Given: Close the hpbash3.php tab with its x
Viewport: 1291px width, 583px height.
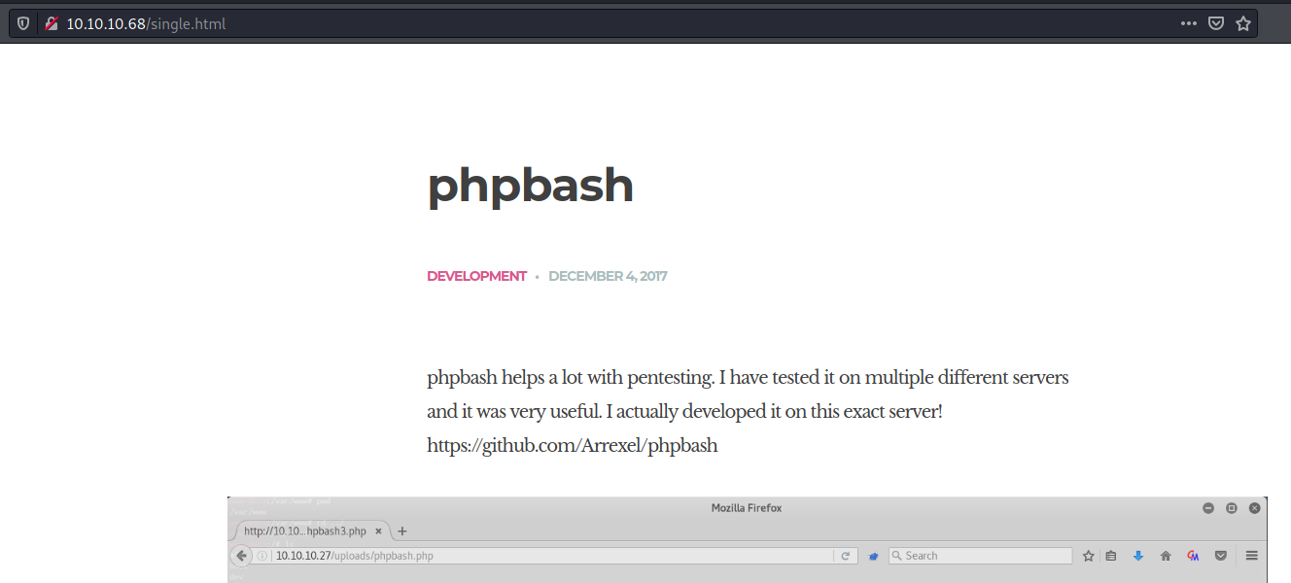Looking at the screenshot, I should click(x=379, y=532).
